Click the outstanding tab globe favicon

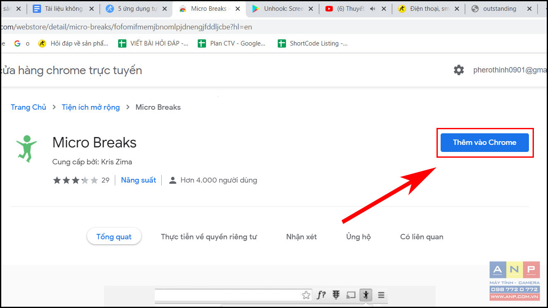coord(475,9)
